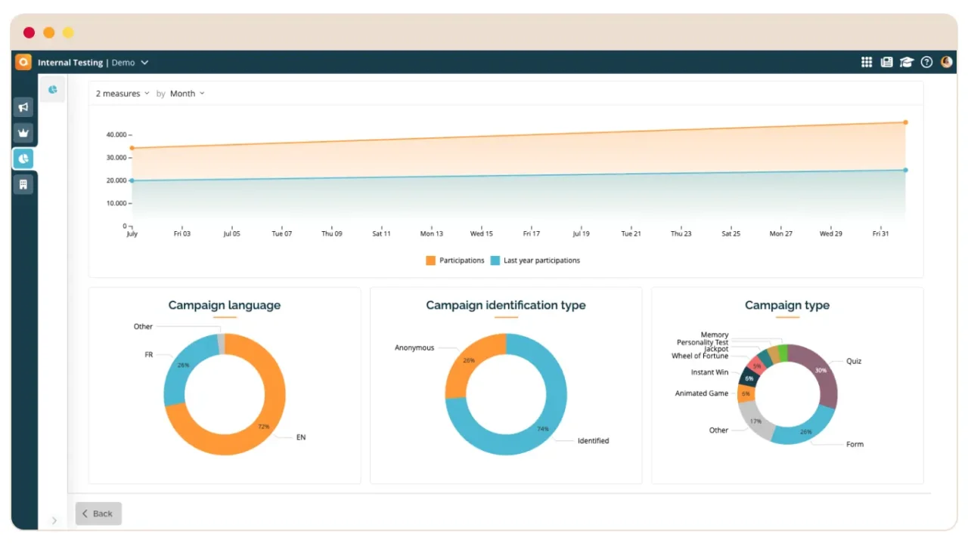Image resolution: width=968 pixels, height=546 pixels.
Task: Toggle the Last year participations legend series
Action: [x=535, y=261]
